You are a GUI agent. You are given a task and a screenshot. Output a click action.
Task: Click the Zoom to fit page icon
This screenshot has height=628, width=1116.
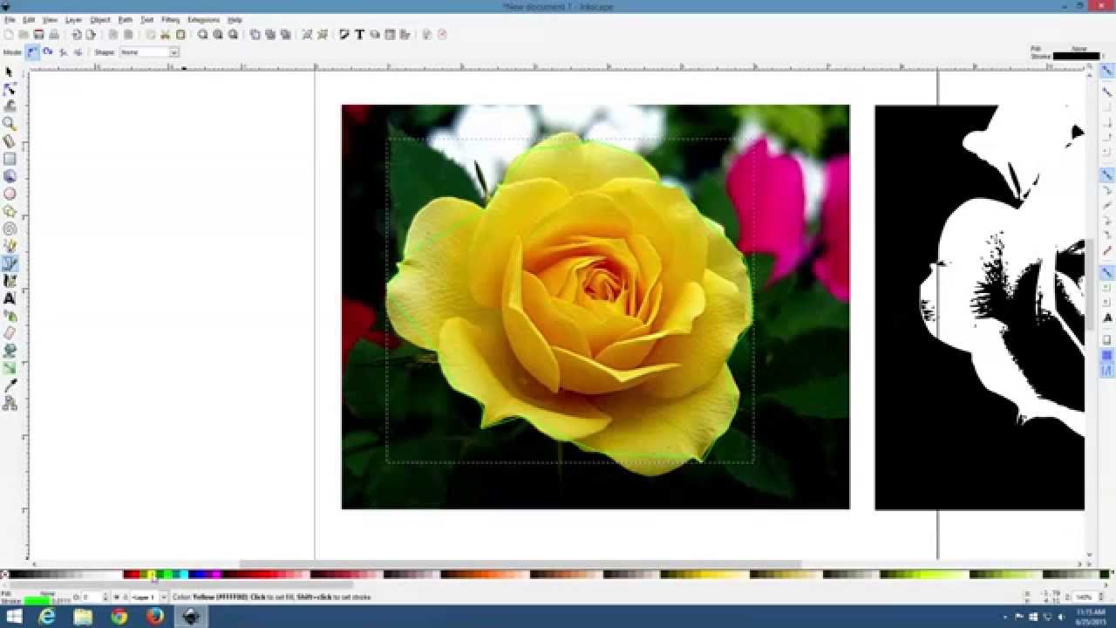click(233, 34)
